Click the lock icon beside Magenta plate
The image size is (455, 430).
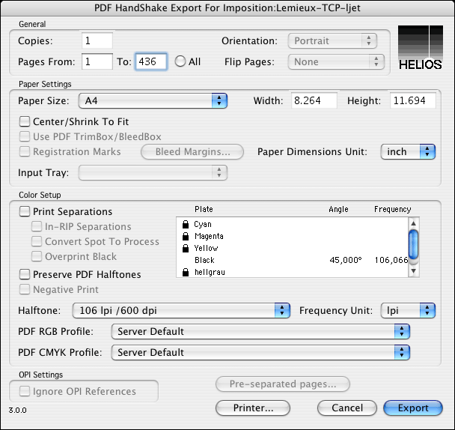[186, 236]
